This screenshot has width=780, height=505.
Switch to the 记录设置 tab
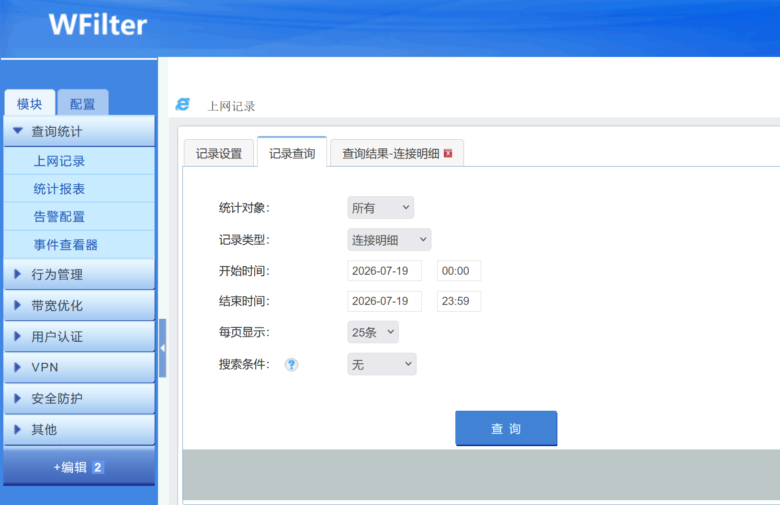(x=219, y=153)
